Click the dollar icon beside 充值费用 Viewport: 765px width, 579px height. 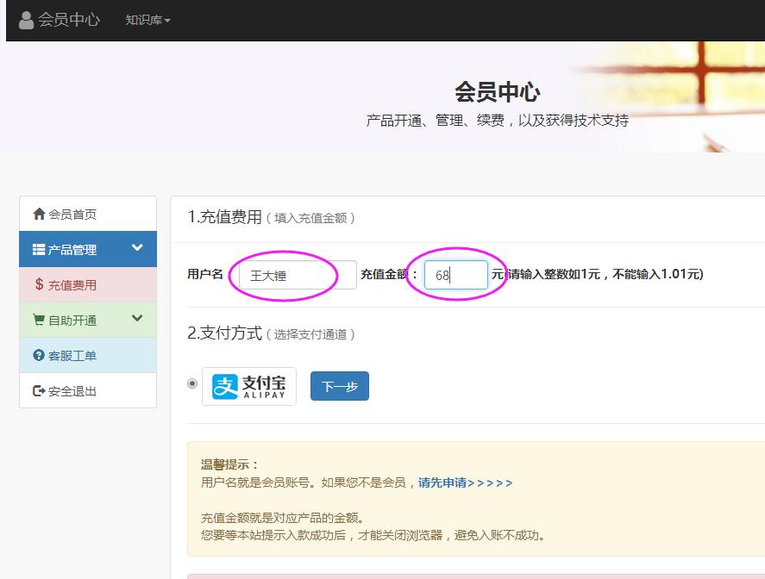(39, 284)
